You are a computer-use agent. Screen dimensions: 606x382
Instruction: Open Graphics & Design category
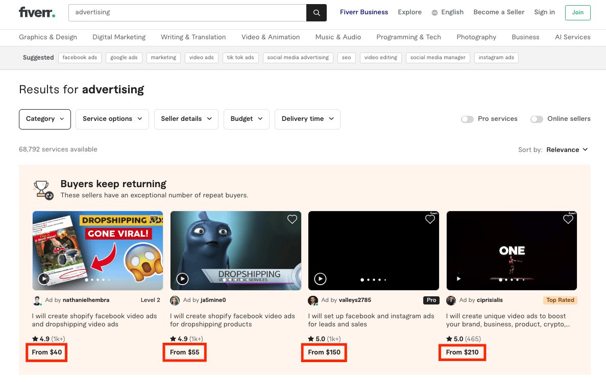coord(48,37)
